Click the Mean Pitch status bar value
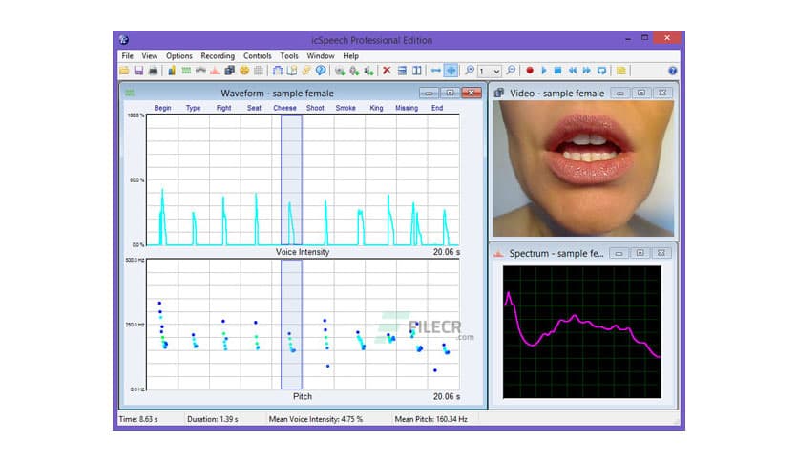The width and height of the screenshot is (798, 462). coord(431,419)
